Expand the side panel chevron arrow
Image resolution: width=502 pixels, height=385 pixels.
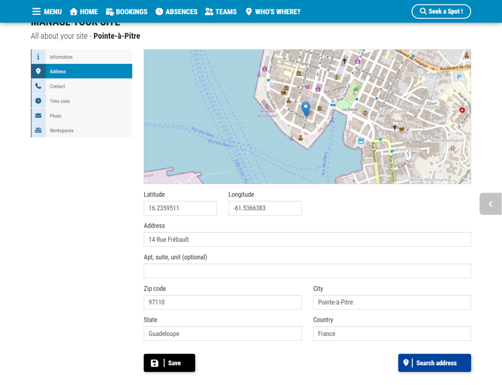(x=490, y=204)
